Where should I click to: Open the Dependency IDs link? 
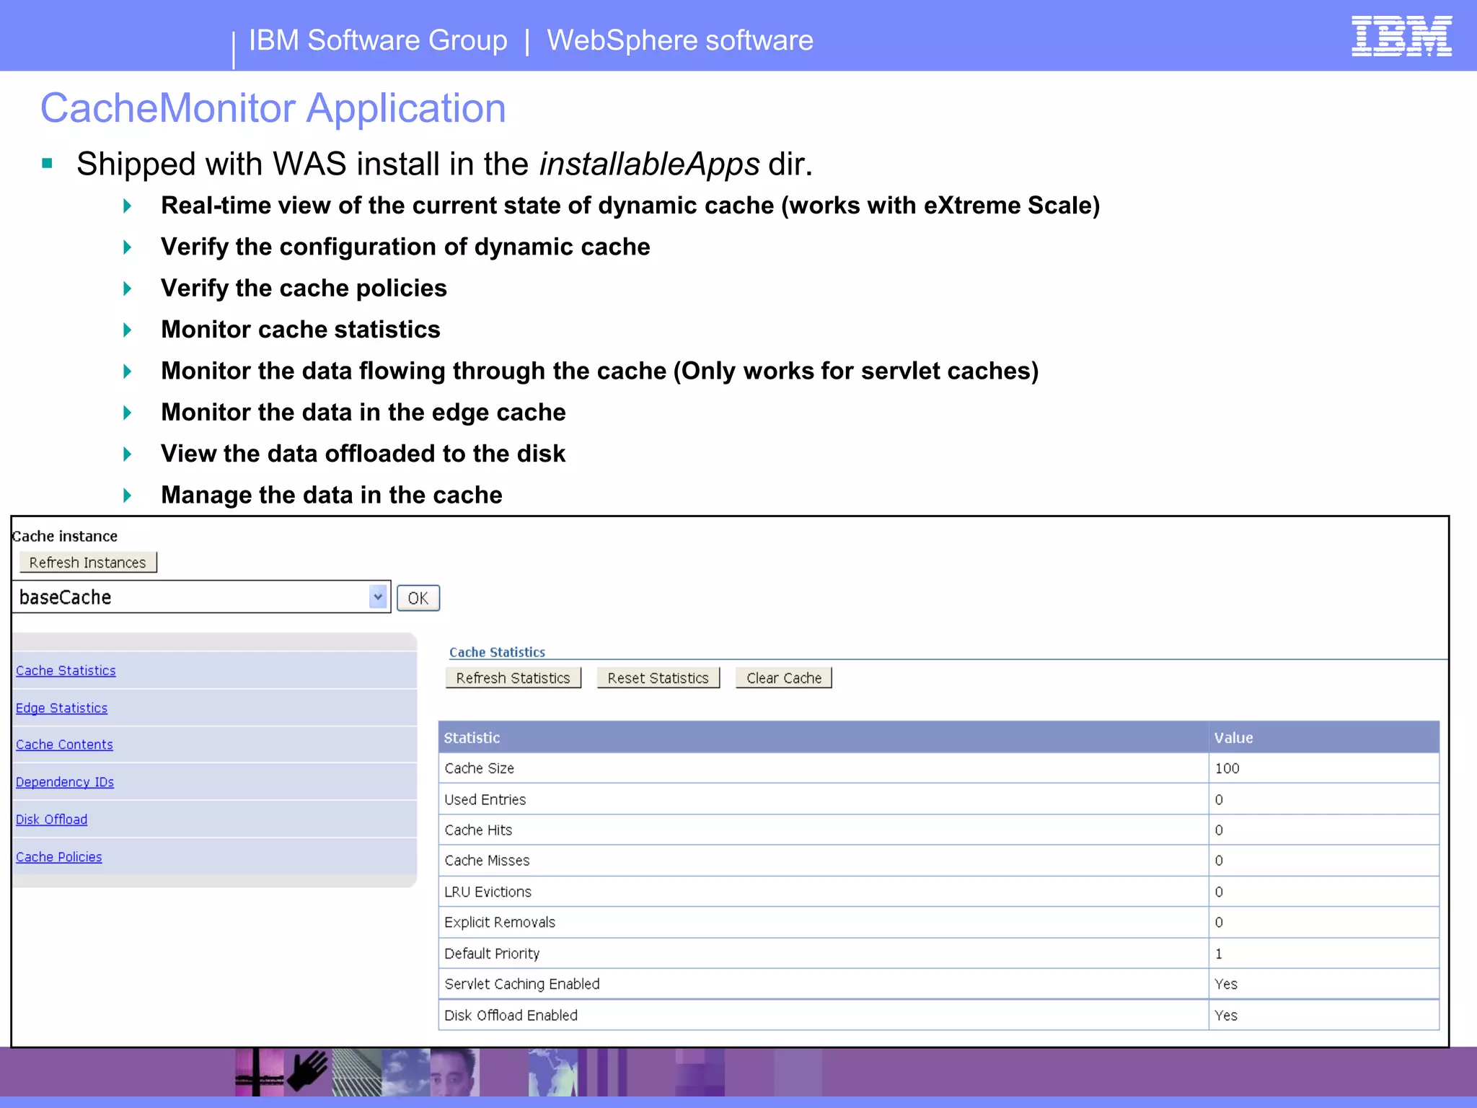[x=65, y=782]
